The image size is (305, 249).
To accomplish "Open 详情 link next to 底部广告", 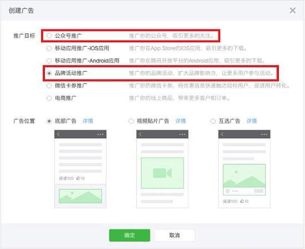I will (x=88, y=121).
